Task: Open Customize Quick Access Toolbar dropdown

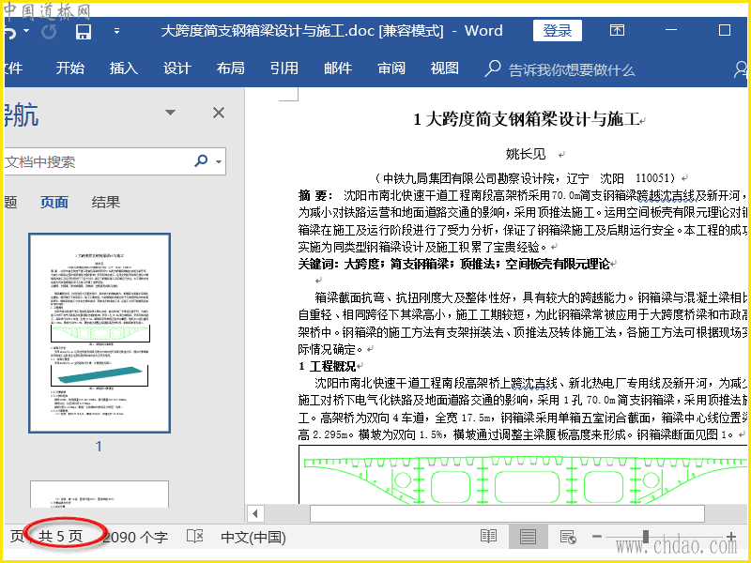Action: (116, 32)
